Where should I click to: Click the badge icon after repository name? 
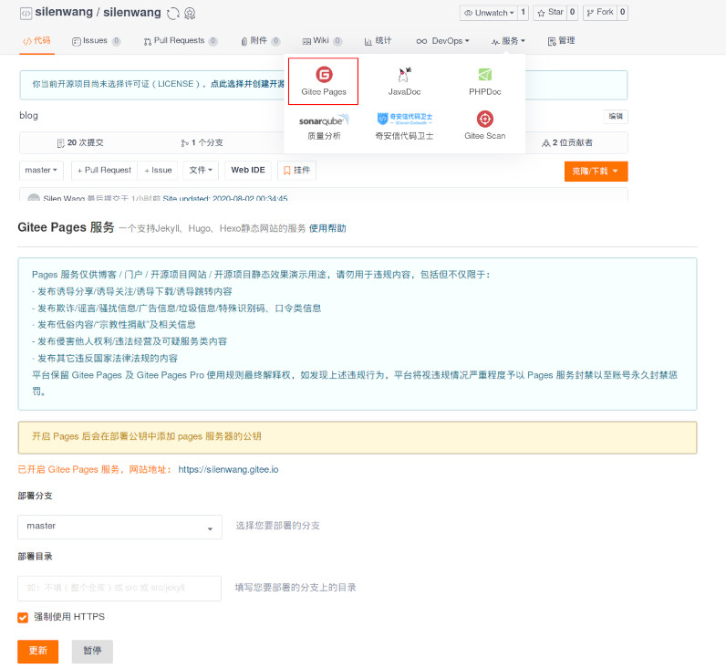pyautogui.click(x=190, y=14)
